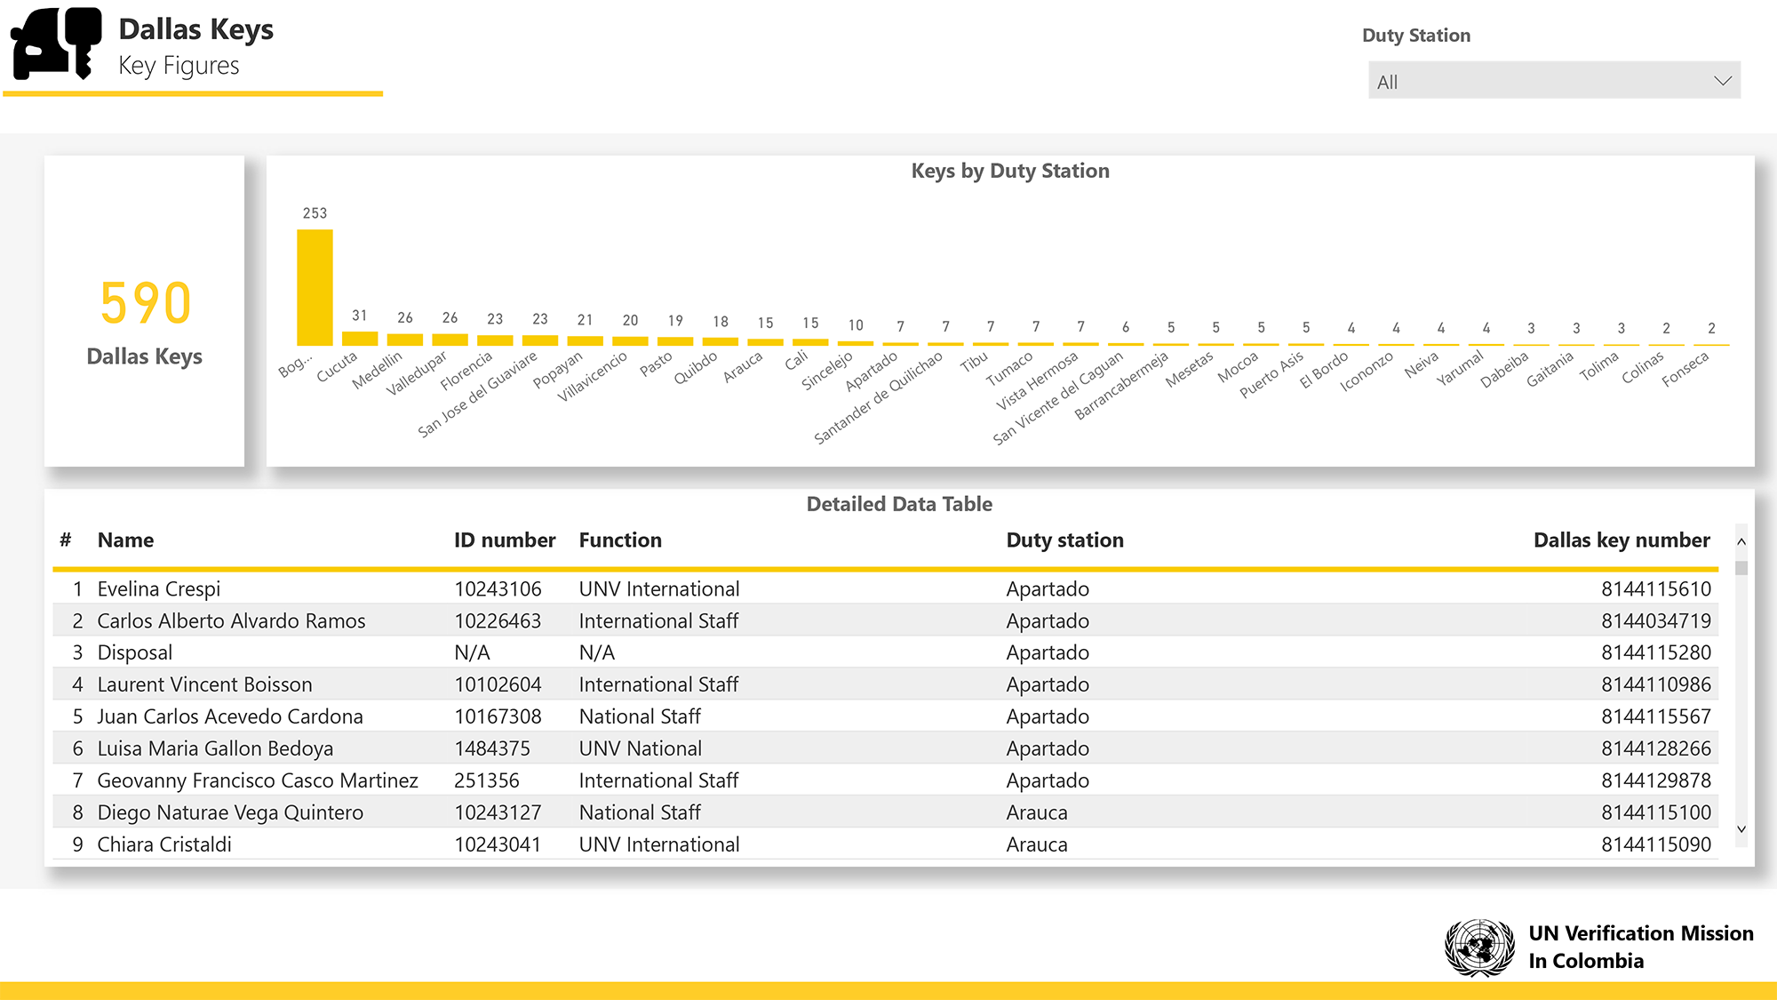
Task: Select the Evelina Crespi row name
Action: (x=159, y=589)
